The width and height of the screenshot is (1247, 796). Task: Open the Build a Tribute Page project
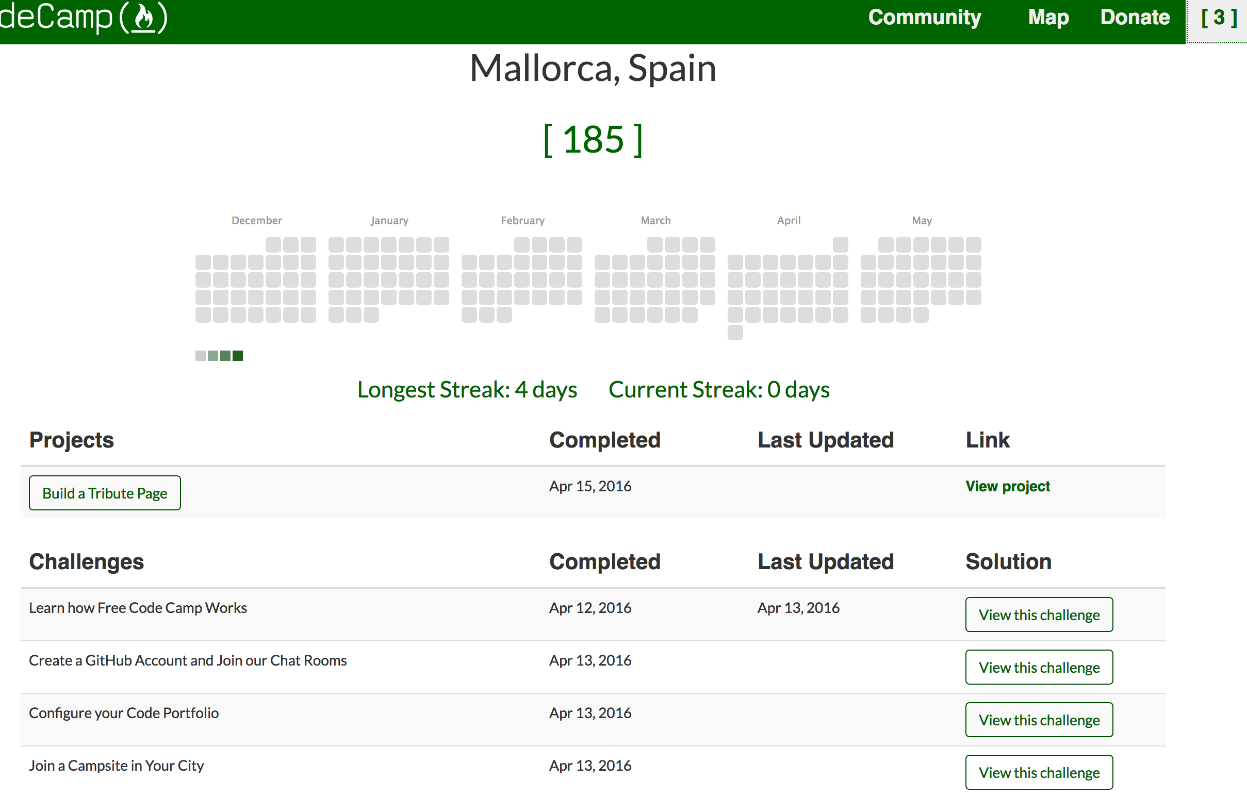pyautogui.click(x=105, y=493)
